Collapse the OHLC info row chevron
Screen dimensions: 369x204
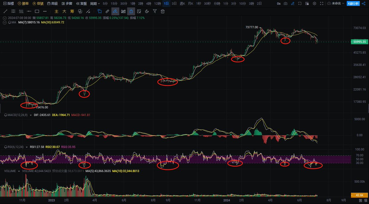(x=5, y=18)
